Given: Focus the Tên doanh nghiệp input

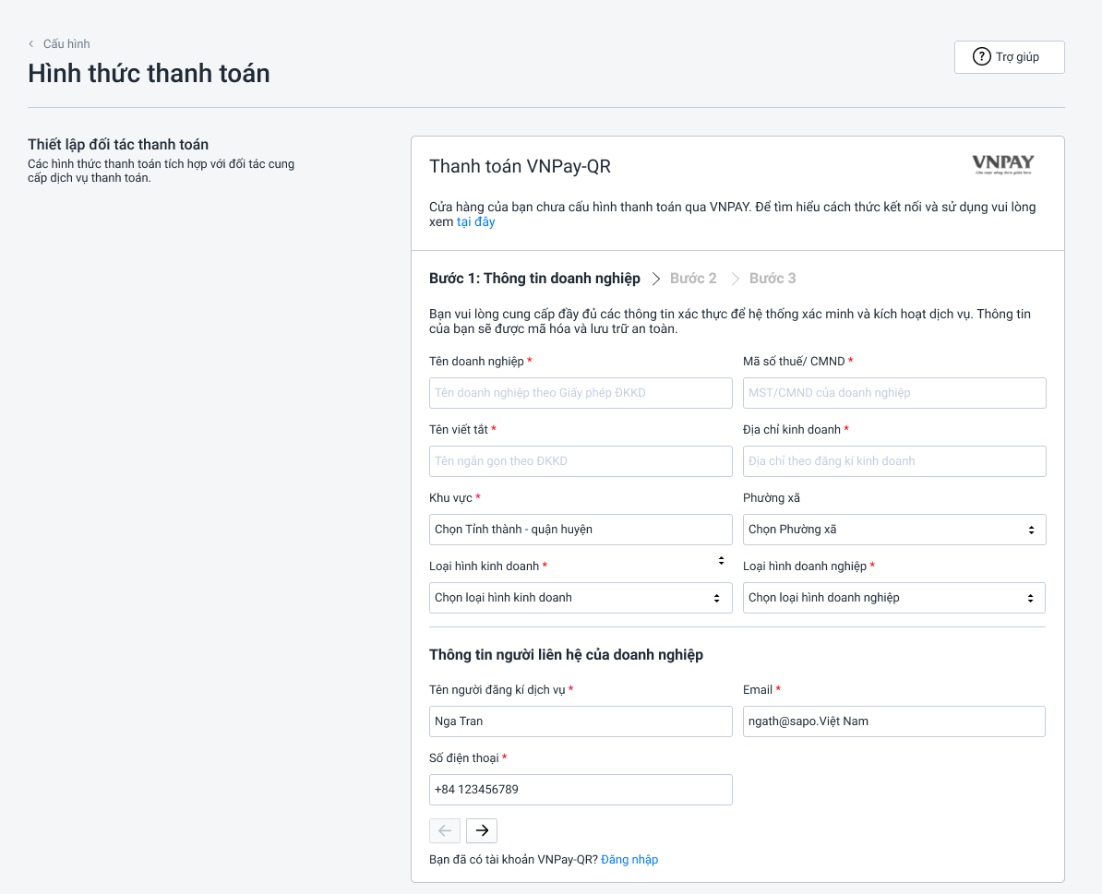Looking at the screenshot, I should tap(580, 393).
